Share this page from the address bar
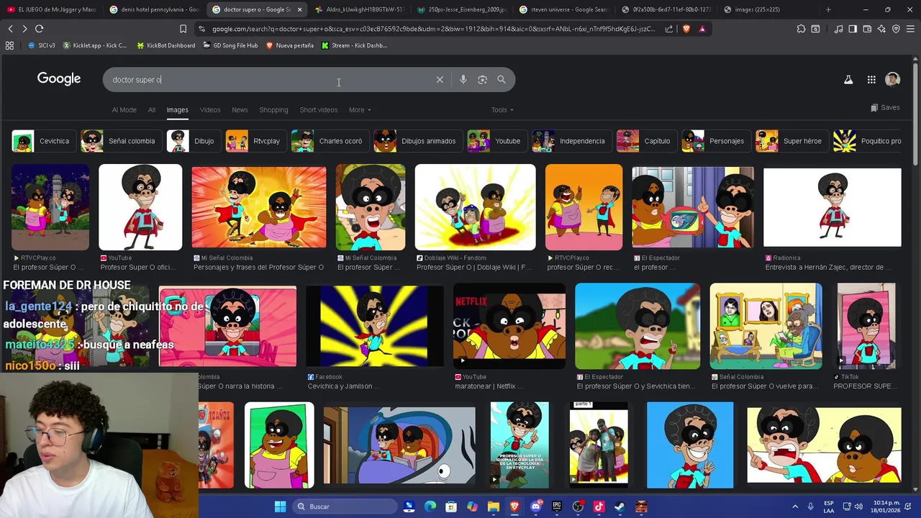Screen dimensions: 921x518 coord(669,29)
